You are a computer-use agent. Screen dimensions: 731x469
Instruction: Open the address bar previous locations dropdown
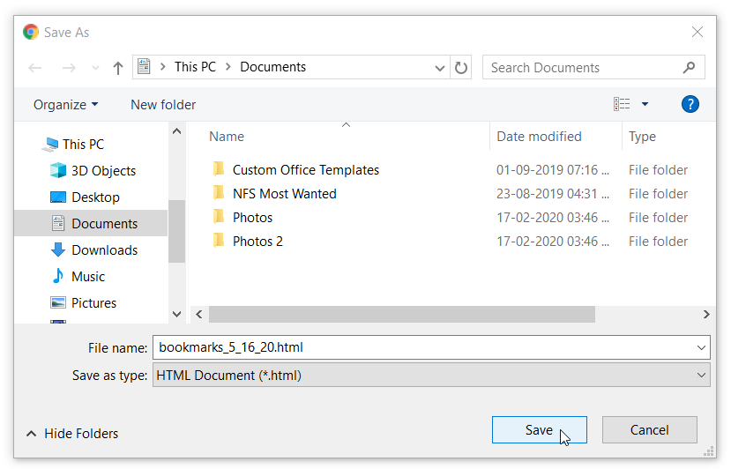click(x=441, y=68)
